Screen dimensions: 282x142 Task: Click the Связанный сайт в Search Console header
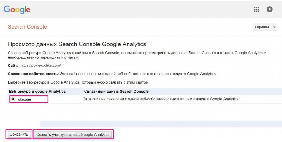tap(116, 91)
